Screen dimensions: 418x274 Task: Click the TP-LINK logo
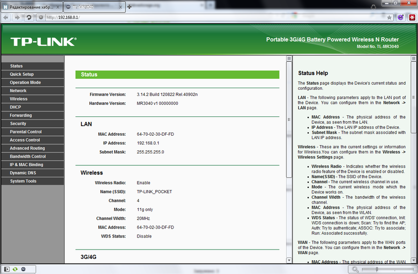tap(43, 42)
